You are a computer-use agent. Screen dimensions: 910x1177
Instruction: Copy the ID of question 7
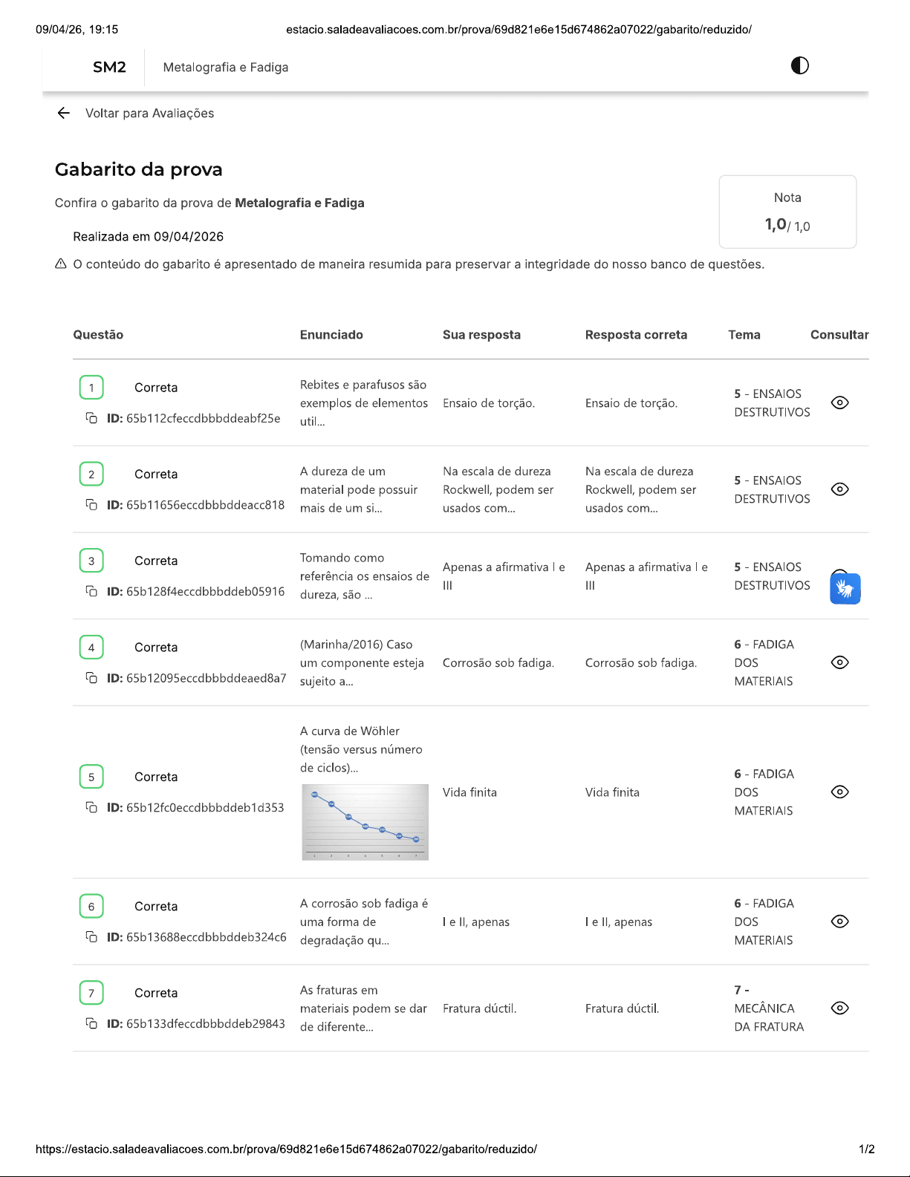pyautogui.click(x=91, y=1023)
